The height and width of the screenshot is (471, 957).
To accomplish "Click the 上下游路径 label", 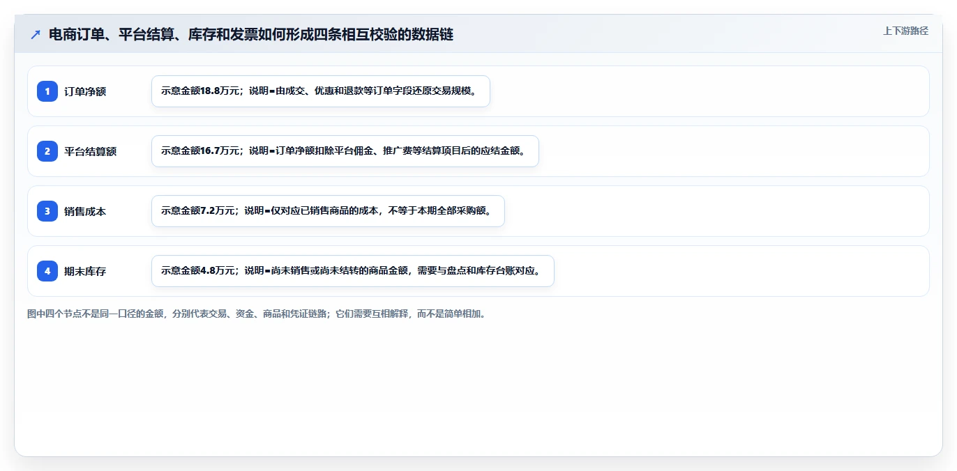I will pos(905,31).
